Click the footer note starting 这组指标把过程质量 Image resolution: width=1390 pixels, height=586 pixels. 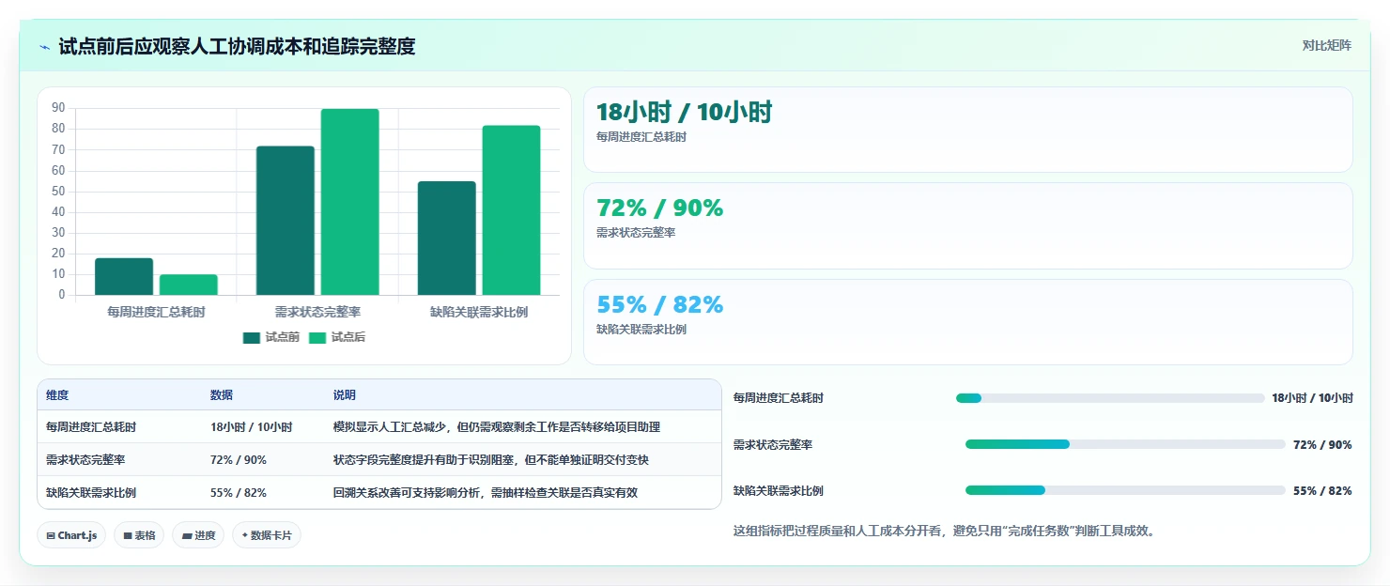coord(946,532)
